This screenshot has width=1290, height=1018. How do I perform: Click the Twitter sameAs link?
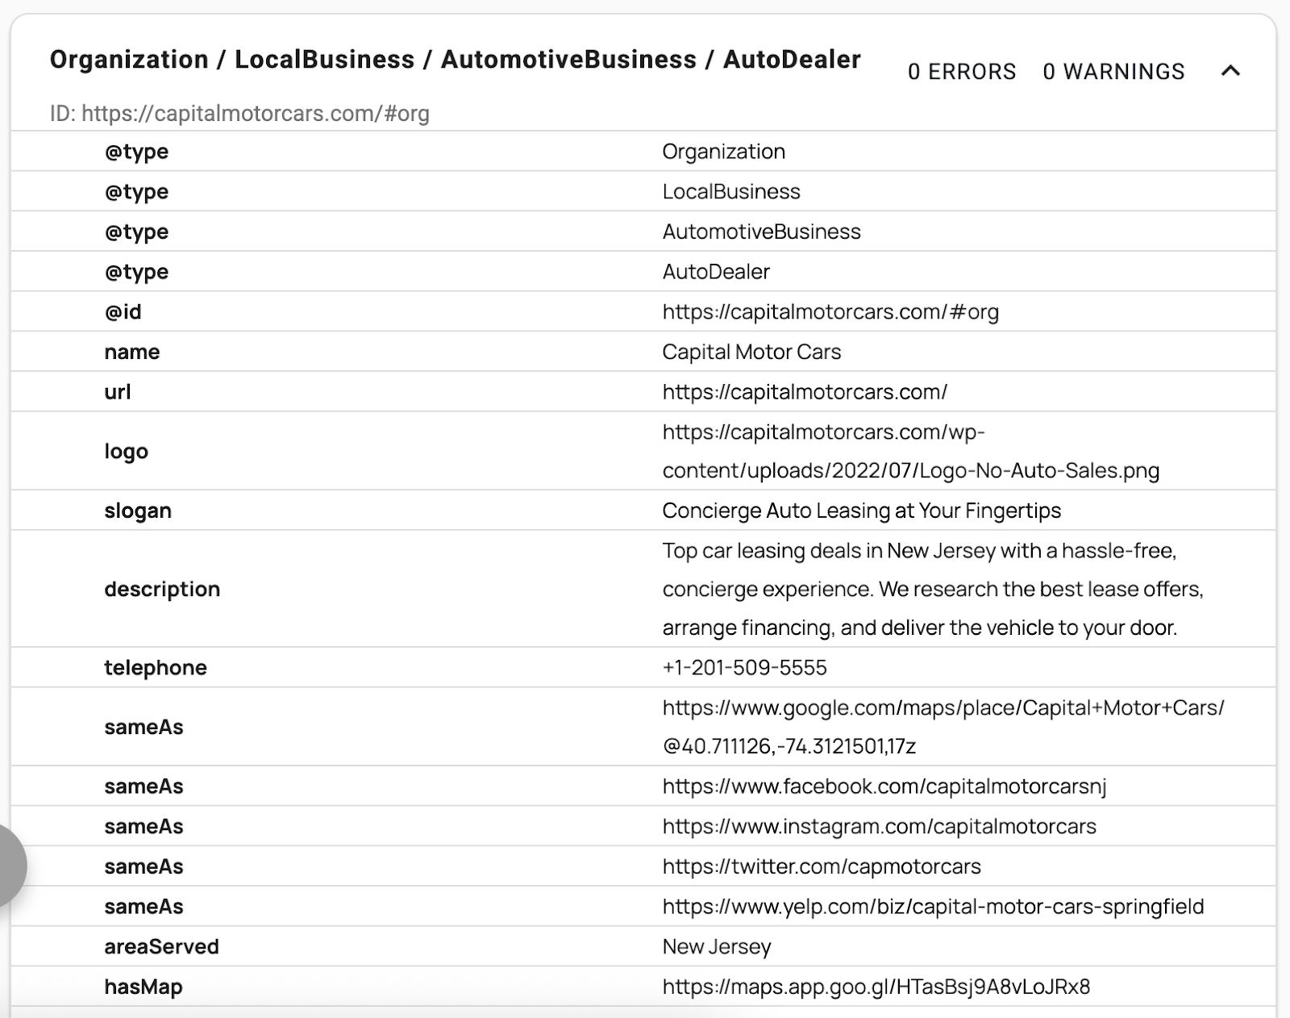click(821, 867)
